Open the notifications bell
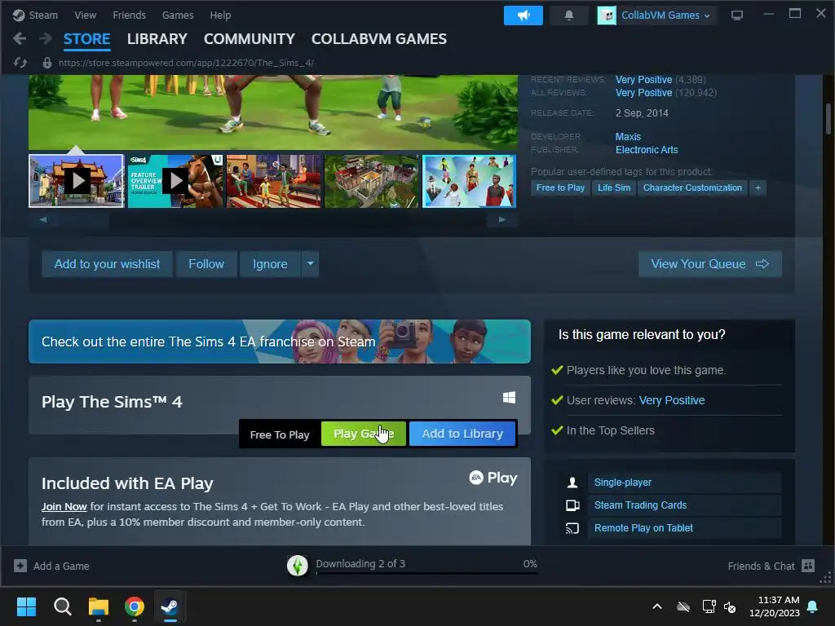Viewport: 835px width, 626px height. click(568, 15)
